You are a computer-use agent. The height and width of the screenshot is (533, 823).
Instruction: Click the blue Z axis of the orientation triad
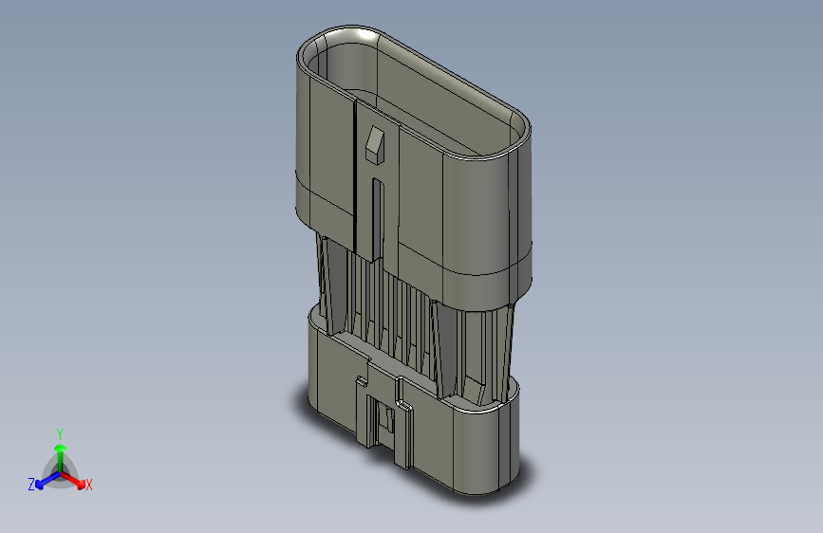tap(47, 480)
